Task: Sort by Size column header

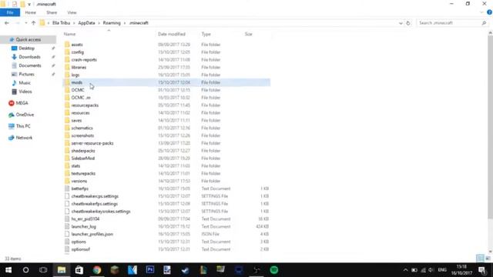Action: [248, 34]
